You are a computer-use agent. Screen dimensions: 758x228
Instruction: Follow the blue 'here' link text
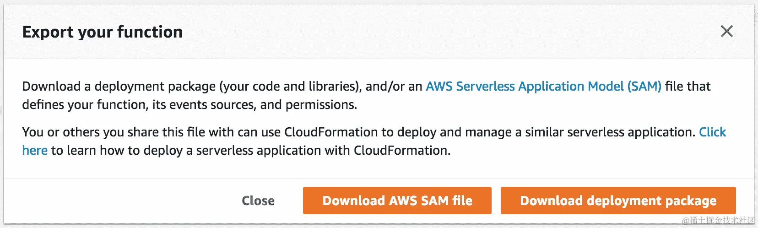coord(35,151)
